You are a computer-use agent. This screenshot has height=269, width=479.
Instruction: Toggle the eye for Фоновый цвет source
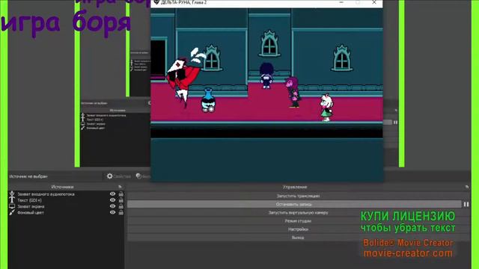[x=112, y=212]
